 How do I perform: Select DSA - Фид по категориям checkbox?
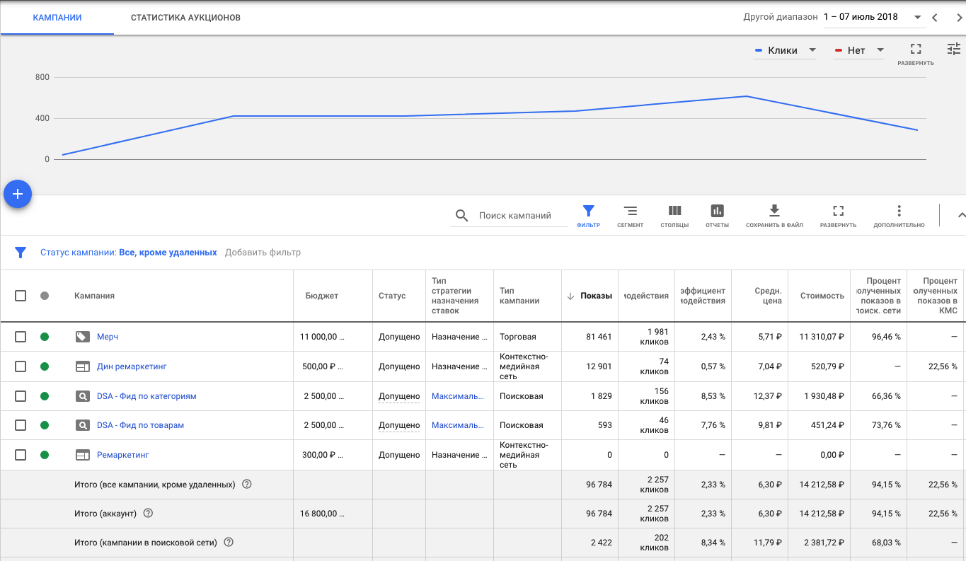click(x=21, y=396)
